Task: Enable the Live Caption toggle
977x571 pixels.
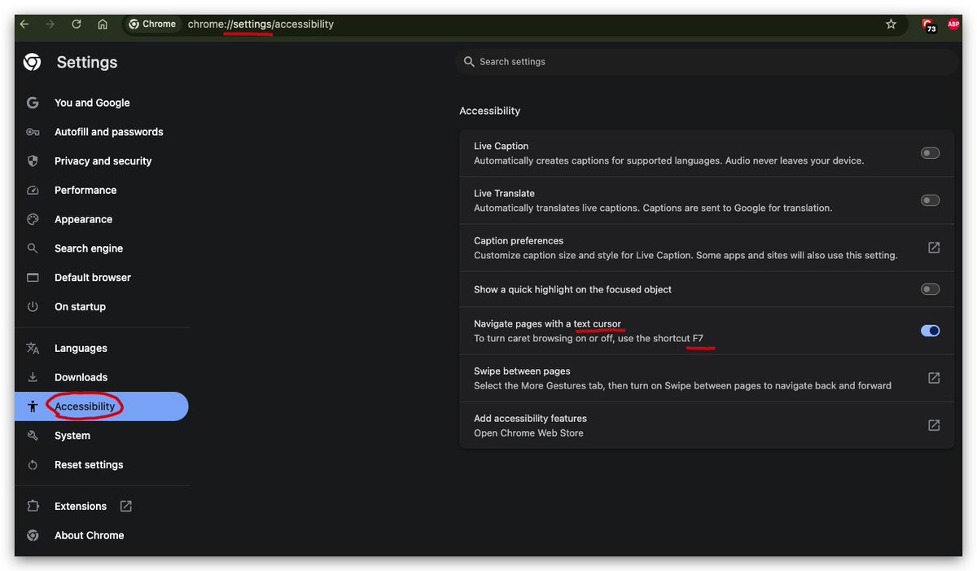Action: [930, 152]
